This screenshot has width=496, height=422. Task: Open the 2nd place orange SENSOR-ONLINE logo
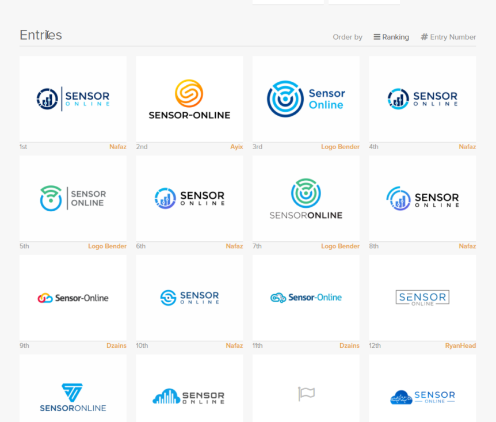[189, 99]
